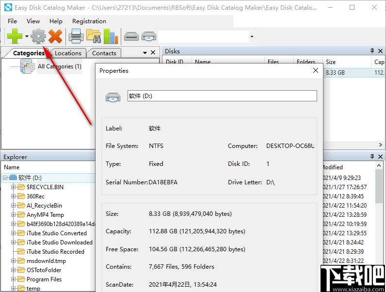Click the All Categories database icon
The height and width of the screenshot is (292, 386).
pos(27,66)
